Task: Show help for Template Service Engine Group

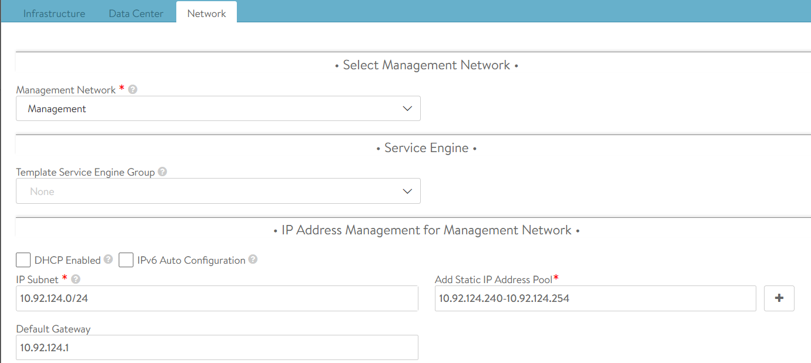Action: (162, 172)
